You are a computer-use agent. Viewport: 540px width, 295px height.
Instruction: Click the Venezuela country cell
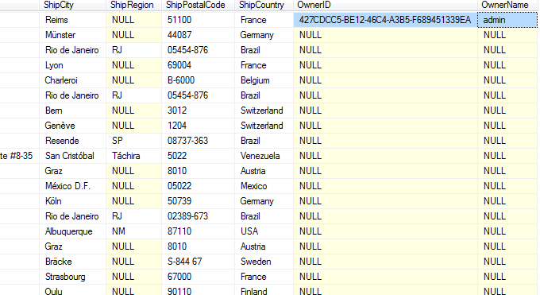point(264,156)
